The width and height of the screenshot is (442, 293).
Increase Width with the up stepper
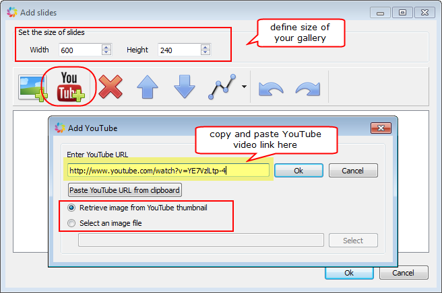click(106, 47)
